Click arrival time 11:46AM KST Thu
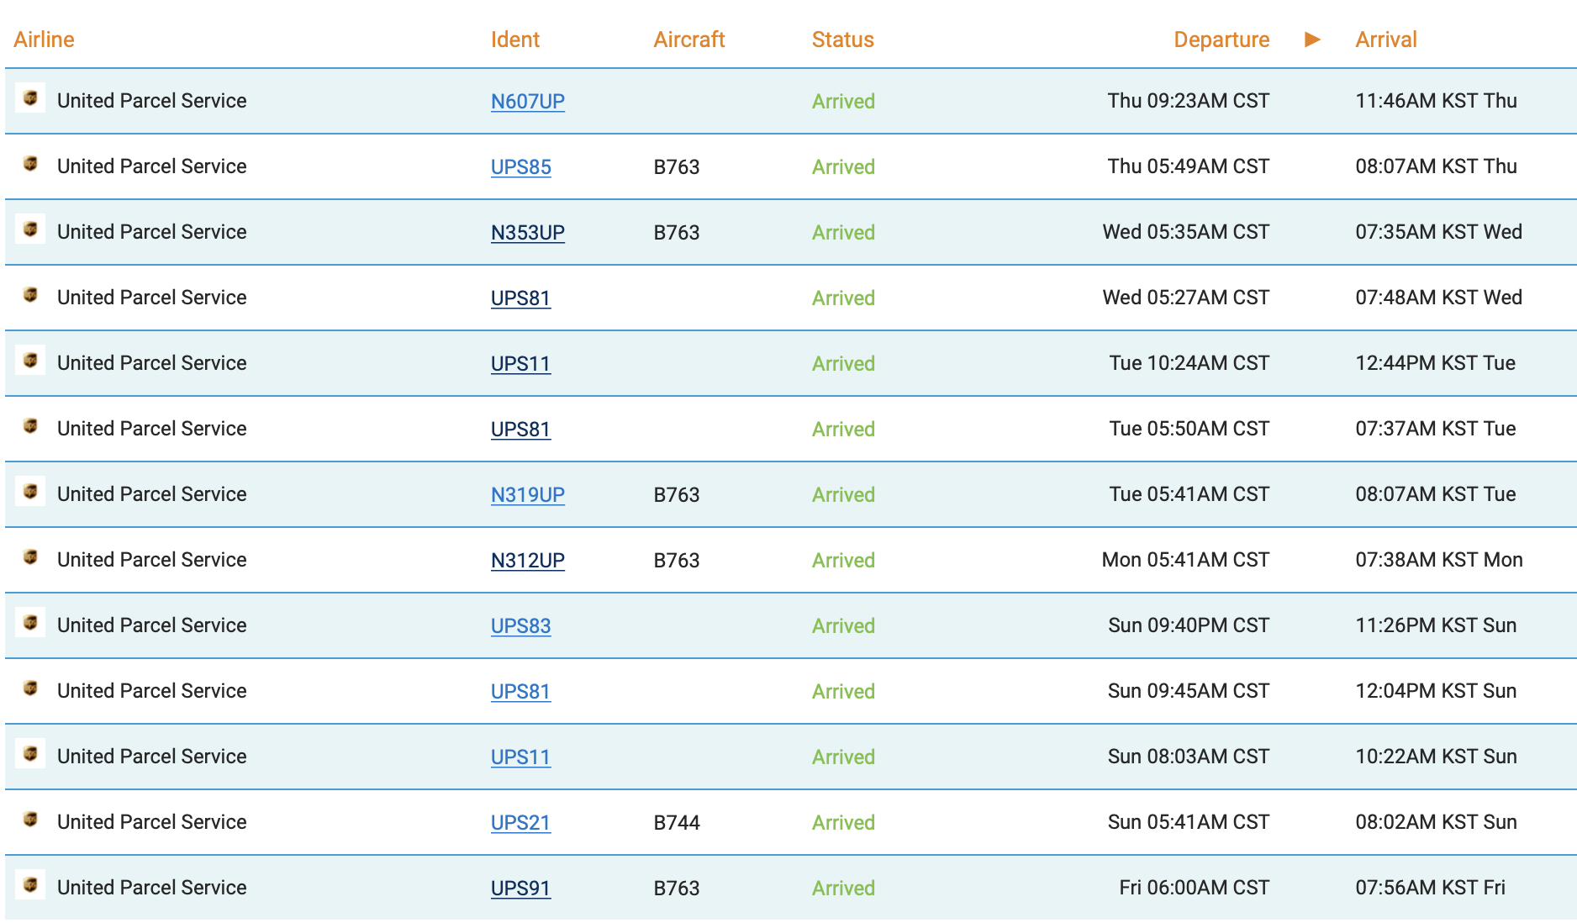 [1437, 101]
